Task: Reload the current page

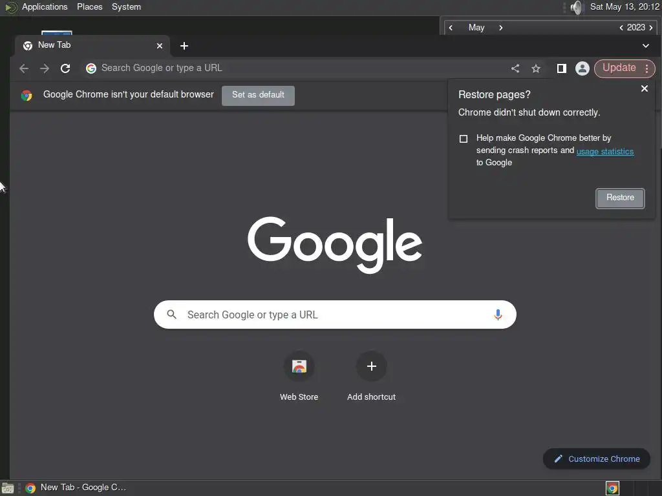Action: coord(65,68)
